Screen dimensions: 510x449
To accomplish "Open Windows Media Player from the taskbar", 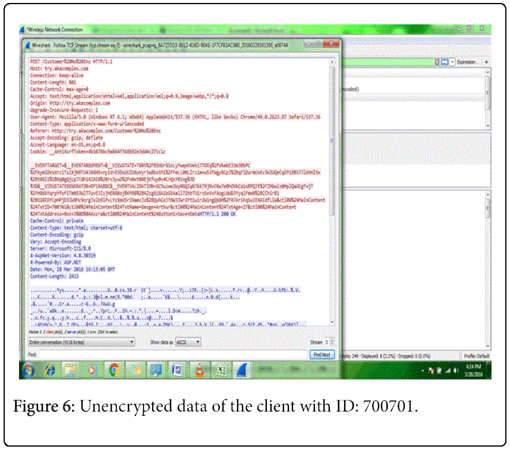I will coord(92,370).
